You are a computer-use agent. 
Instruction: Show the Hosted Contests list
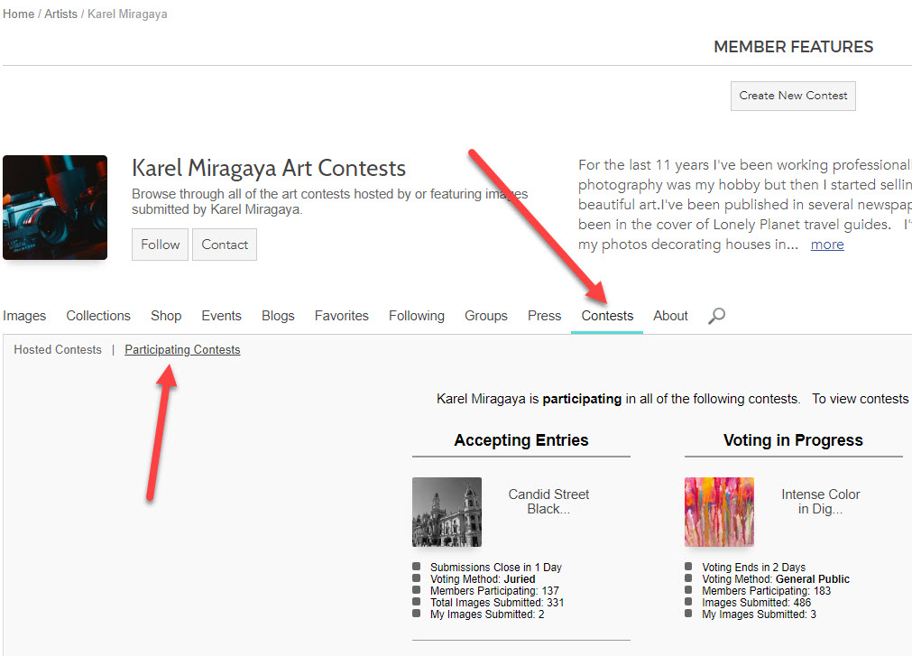tap(58, 349)
